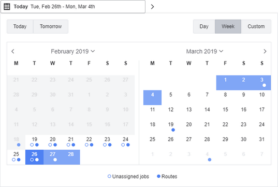
Task: Click the Unassigned jobs legend circle
Action: tap(109, 176)
